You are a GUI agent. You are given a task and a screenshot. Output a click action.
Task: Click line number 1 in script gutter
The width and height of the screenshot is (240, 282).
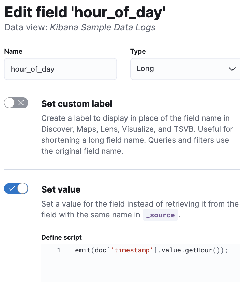(59, 250)
